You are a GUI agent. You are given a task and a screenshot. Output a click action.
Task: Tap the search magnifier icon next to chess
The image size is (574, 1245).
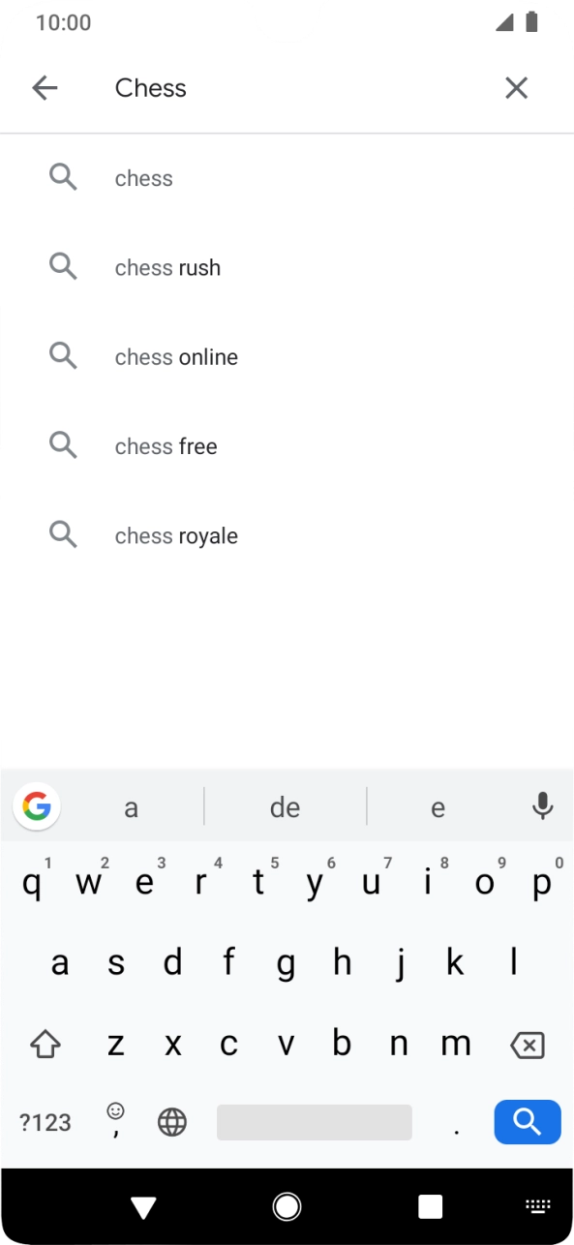tap(63, 177)
